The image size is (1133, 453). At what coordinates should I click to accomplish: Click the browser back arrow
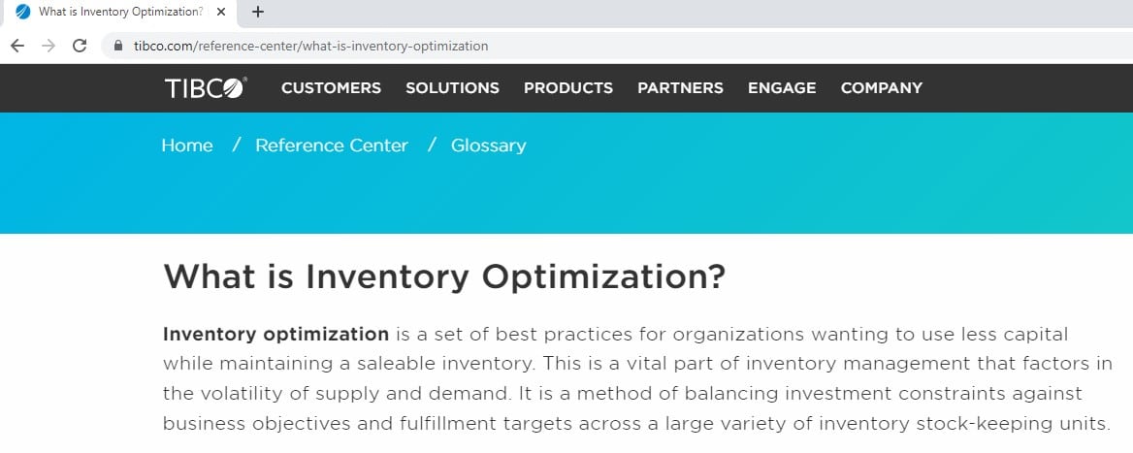pos(17,46)
